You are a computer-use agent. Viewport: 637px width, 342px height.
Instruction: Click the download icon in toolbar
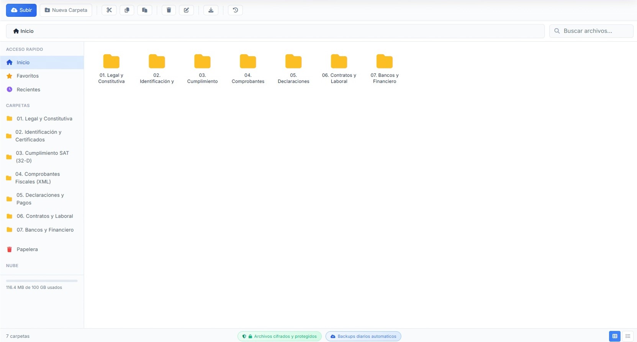point(211,10)
